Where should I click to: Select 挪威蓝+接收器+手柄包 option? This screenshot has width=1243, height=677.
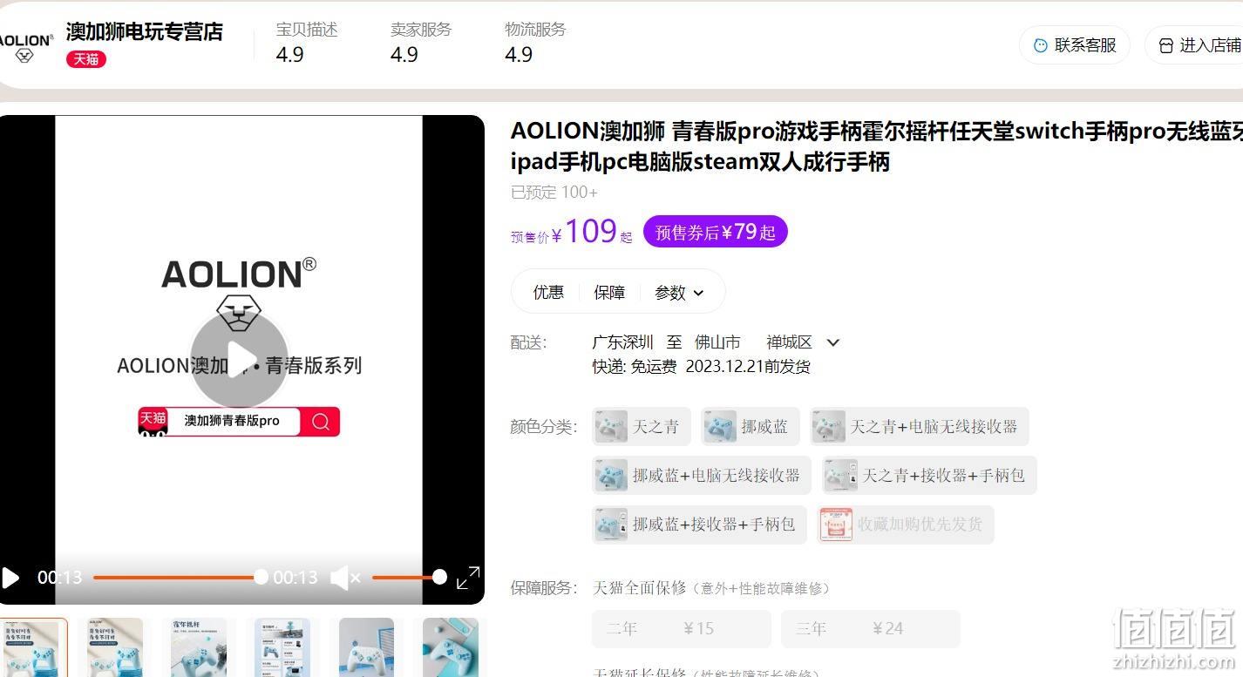[x=699, y=525]
